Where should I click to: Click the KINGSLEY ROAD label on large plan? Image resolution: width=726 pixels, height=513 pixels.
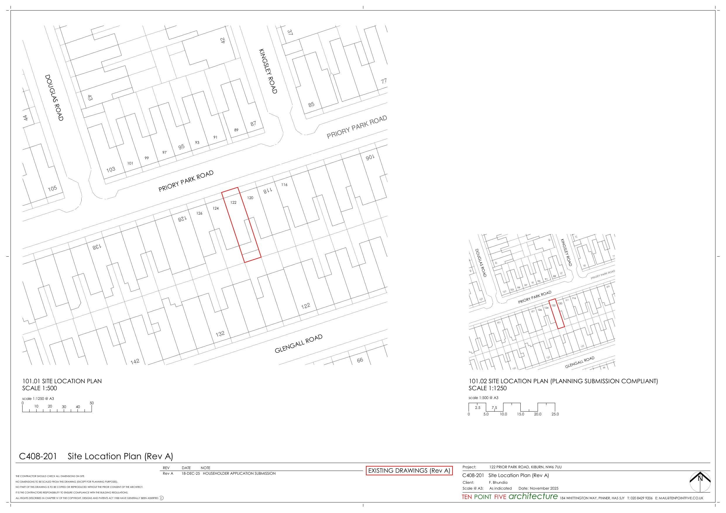[x=268, y=71]
